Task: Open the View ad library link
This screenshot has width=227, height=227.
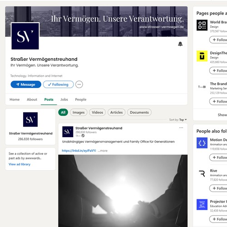Action: (20, 164)
